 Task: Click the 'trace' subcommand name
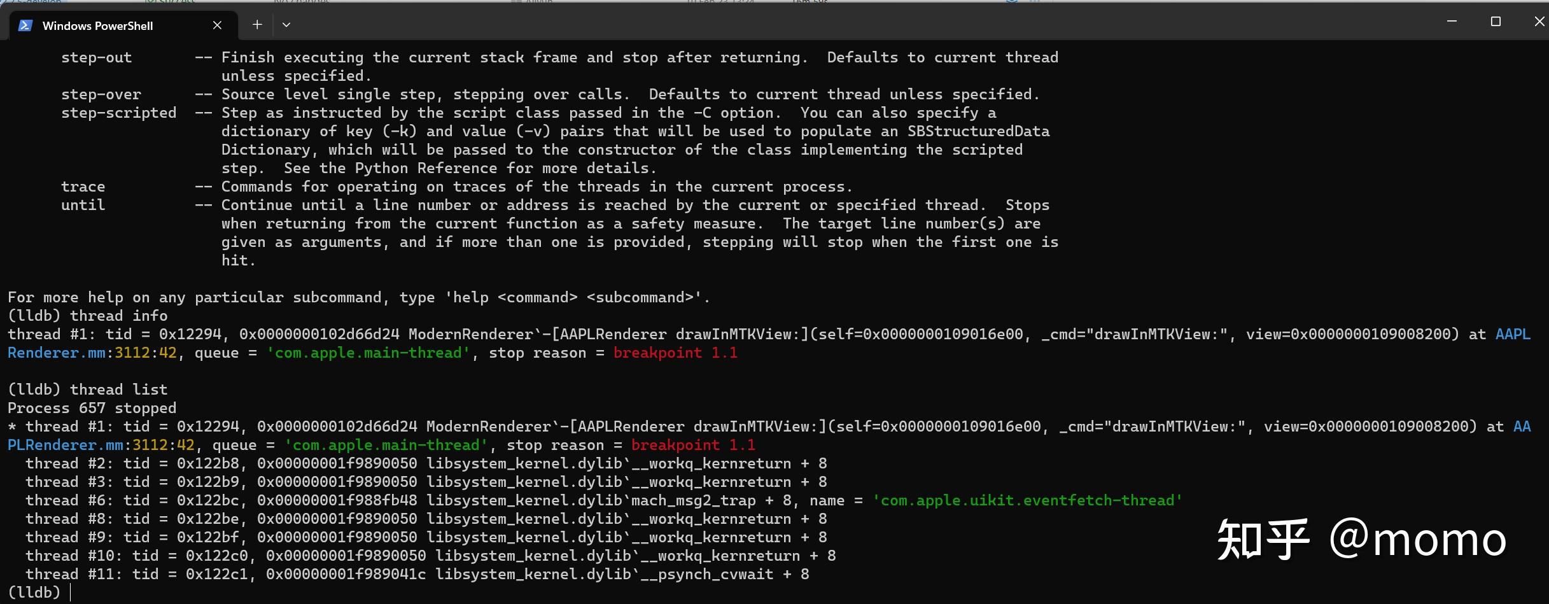(83, 186)
